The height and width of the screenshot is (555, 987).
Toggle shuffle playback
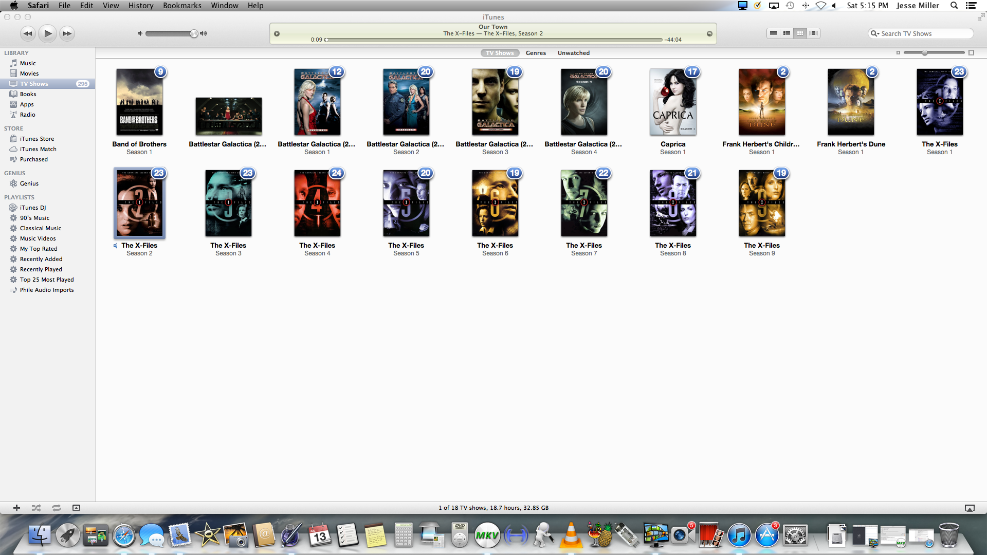(x=36, y=508)
